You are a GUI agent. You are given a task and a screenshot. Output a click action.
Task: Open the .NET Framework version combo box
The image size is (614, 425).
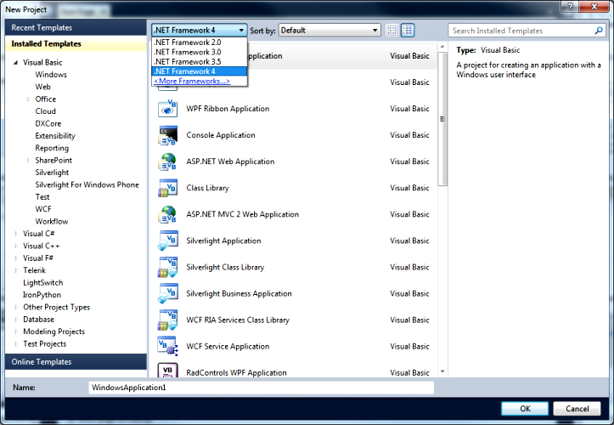tap(200, 31)
